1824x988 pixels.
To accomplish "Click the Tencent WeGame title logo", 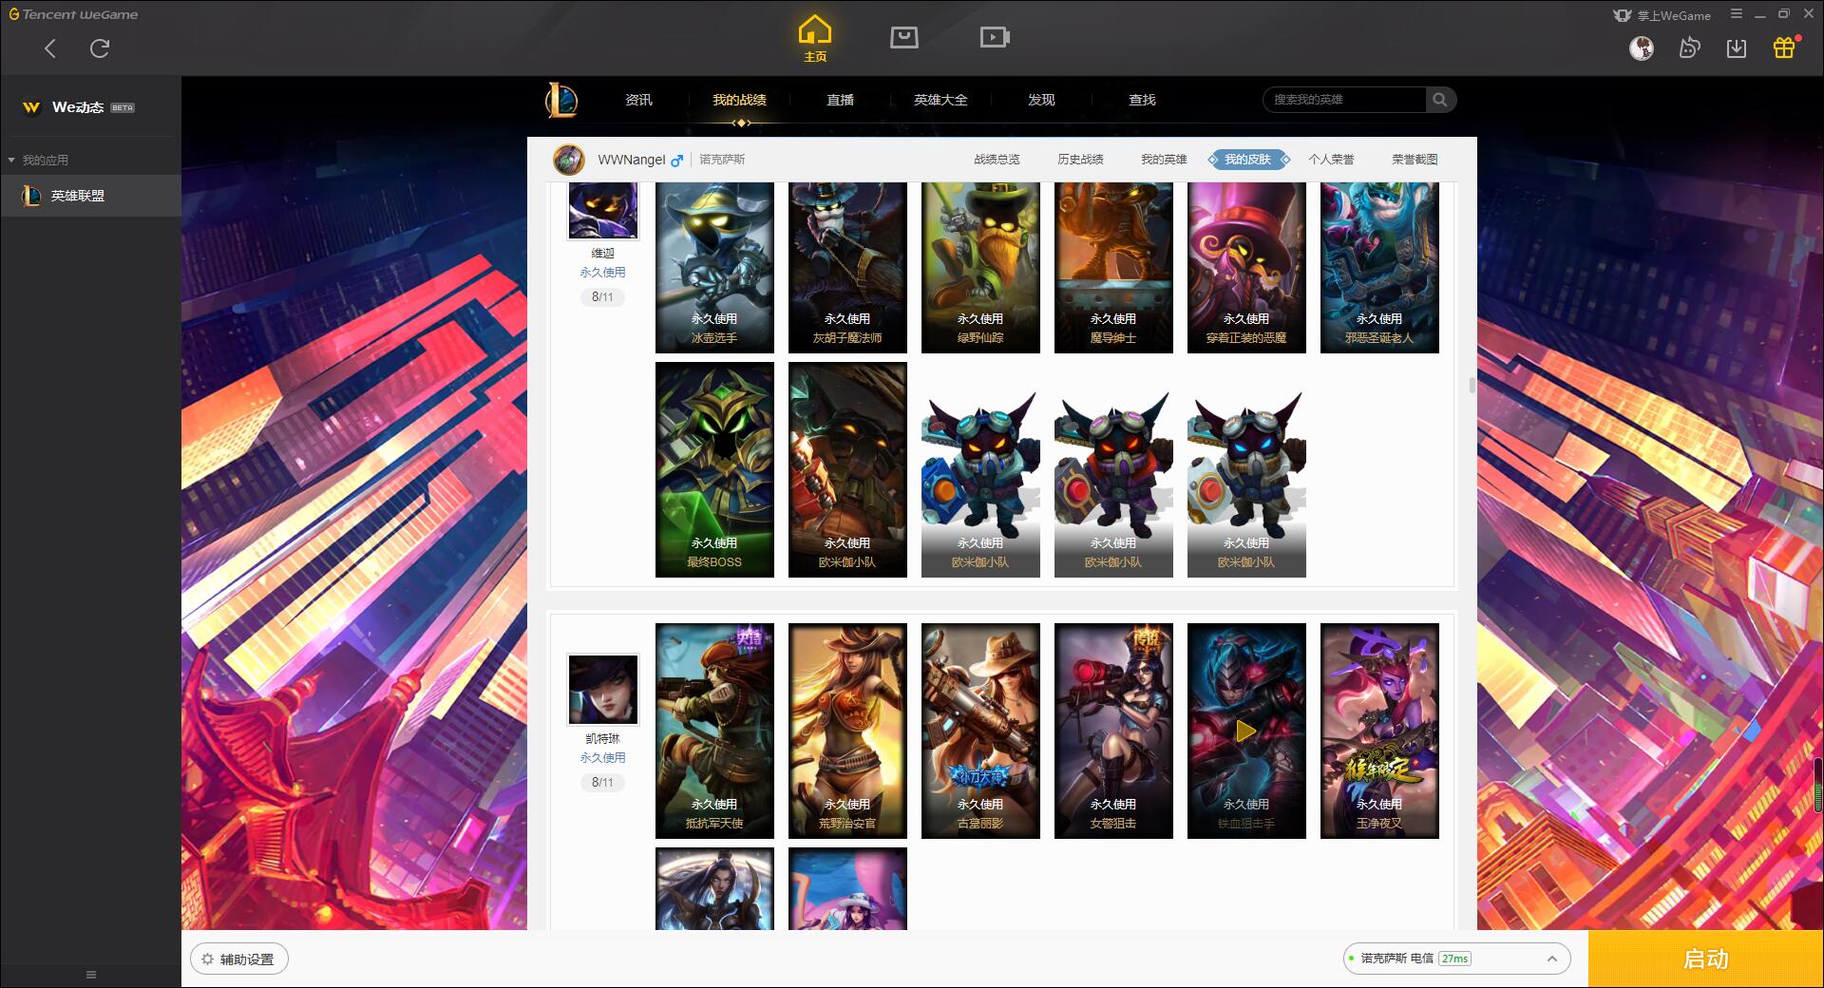I will (x=73, y=14).
